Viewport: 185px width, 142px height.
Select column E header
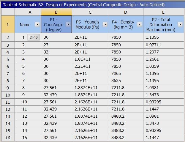tap(164, 12)
